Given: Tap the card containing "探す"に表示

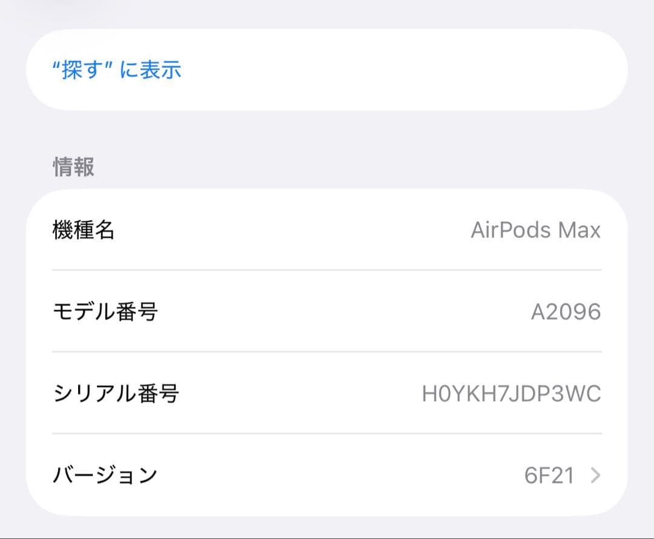Looking at the screenshot, I should point(327,71).
